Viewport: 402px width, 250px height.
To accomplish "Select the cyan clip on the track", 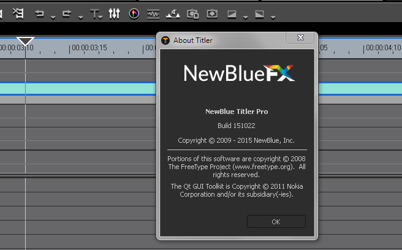I will pos(80,88).
